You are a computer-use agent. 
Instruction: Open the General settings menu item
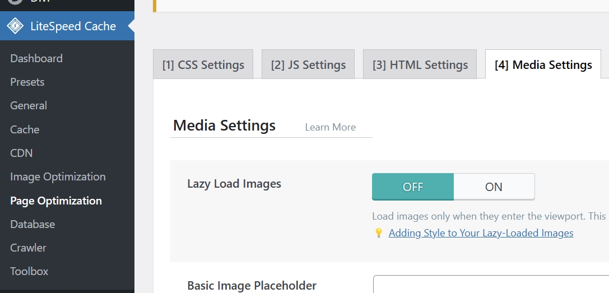point(29,105)
